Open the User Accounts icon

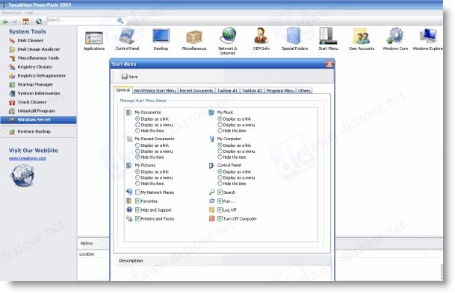[362, 40]
